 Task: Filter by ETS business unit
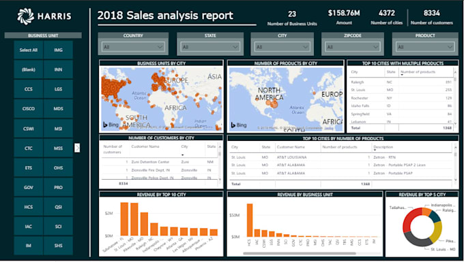(29, 167)
